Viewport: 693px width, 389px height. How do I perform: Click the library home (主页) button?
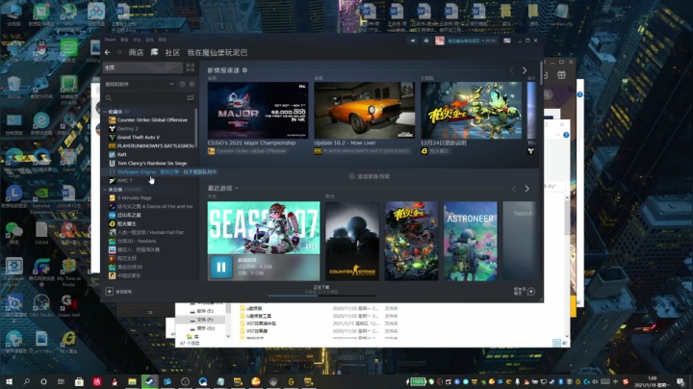coord(142,67)
